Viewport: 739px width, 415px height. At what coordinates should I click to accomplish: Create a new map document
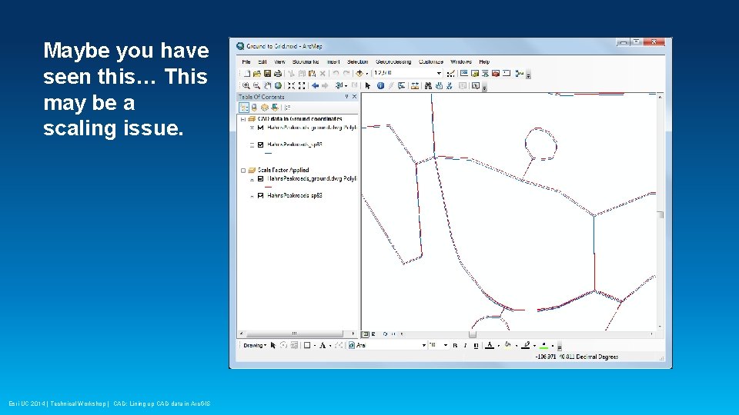pos(247,74)
